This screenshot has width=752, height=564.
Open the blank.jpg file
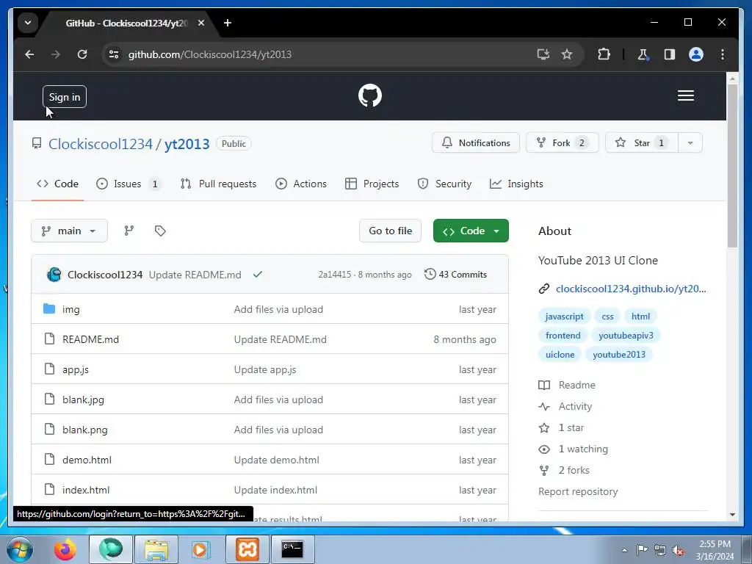[x=83, y=399]
